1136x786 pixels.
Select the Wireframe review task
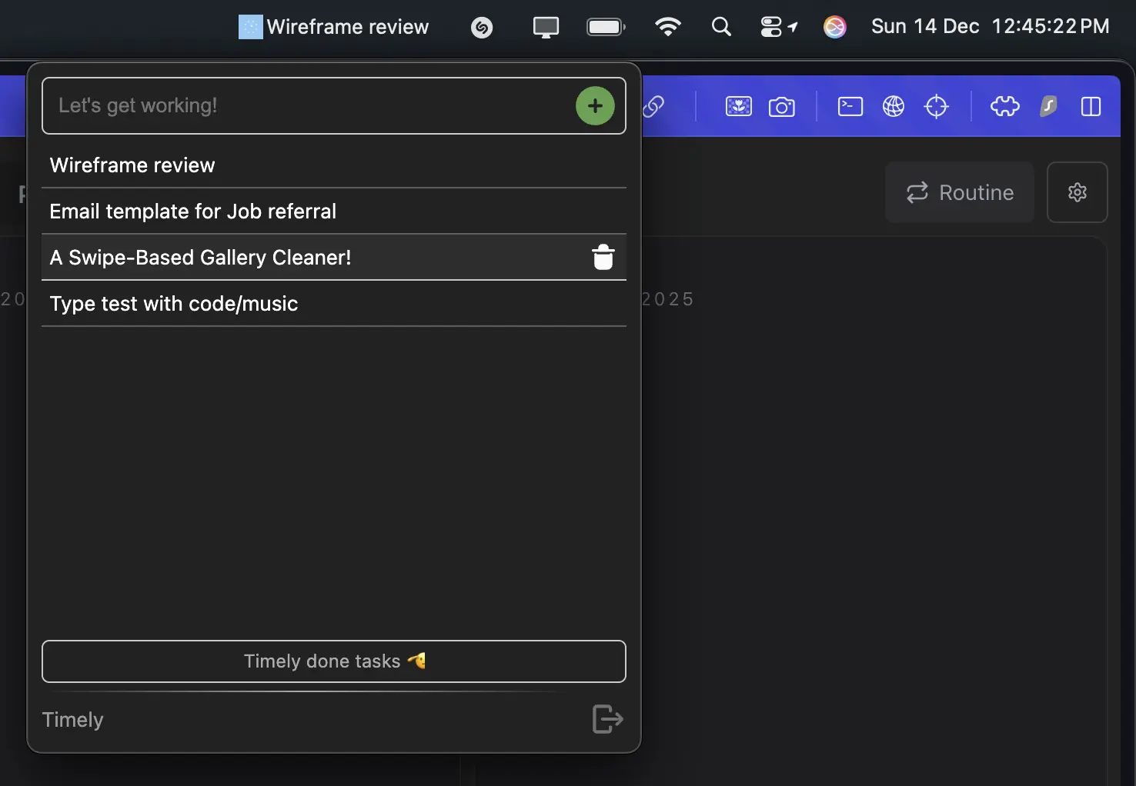click(334, 165)
